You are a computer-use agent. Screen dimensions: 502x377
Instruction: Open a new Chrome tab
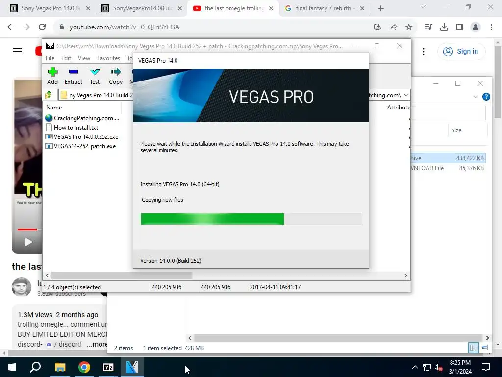tap(380, 8)
